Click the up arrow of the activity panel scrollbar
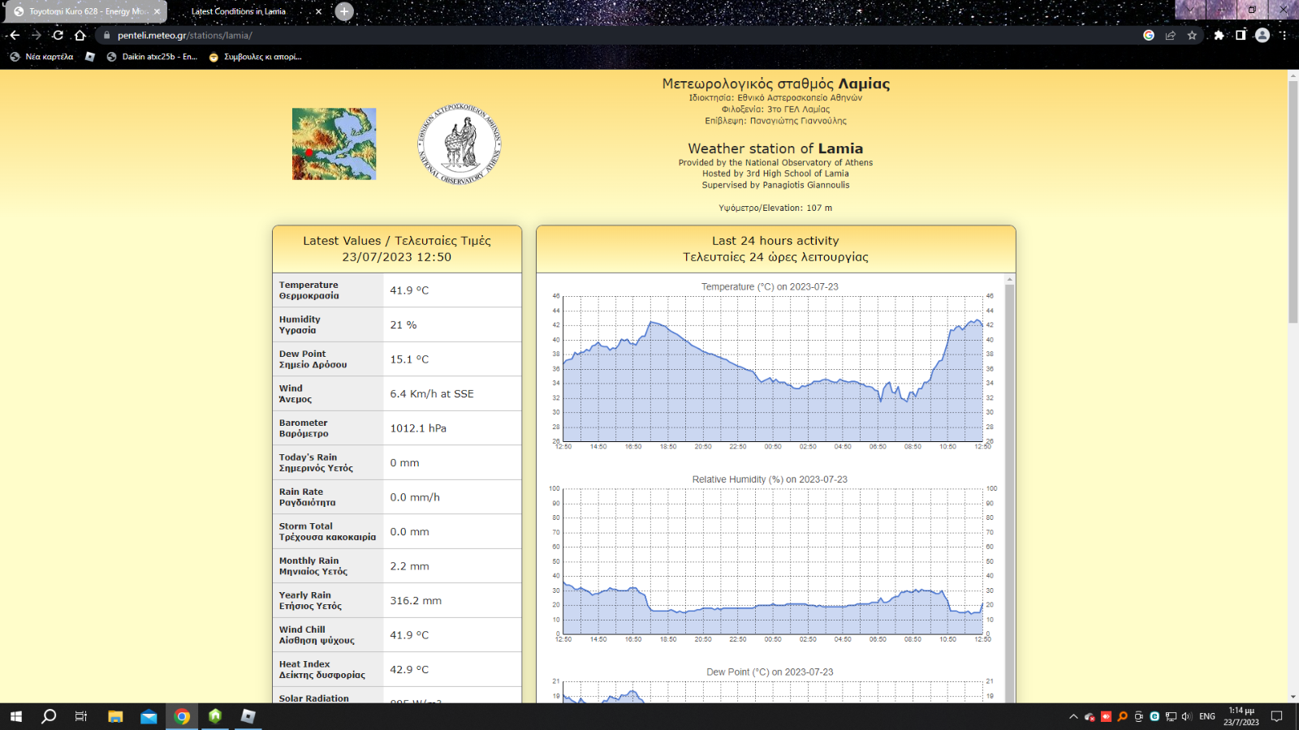The image size is (1299, 730). [x=1010, y=279]
